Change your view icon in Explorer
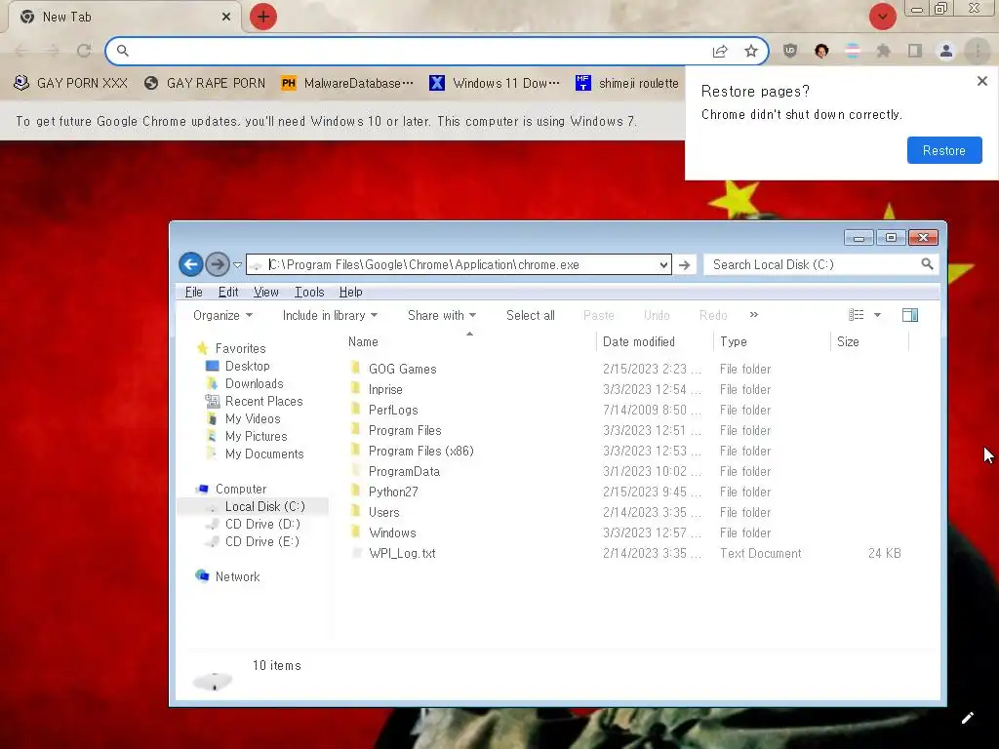 (x=857, y=315)
